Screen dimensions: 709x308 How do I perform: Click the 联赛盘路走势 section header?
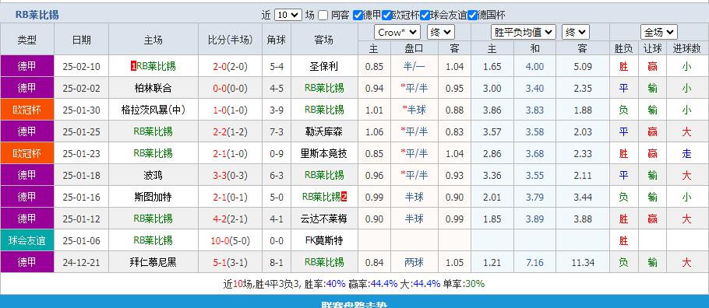click(x=354, y=304)
